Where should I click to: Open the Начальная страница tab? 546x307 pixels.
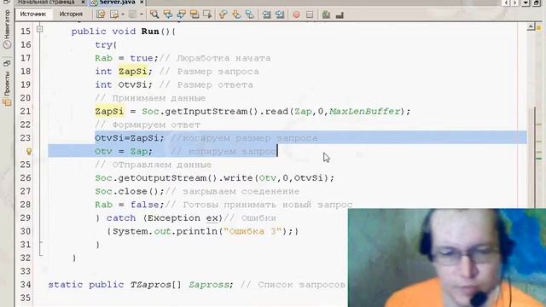pos(46,2)
